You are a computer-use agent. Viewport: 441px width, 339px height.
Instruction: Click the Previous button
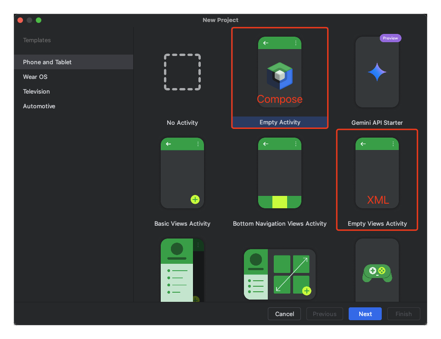tap(325, 314)
